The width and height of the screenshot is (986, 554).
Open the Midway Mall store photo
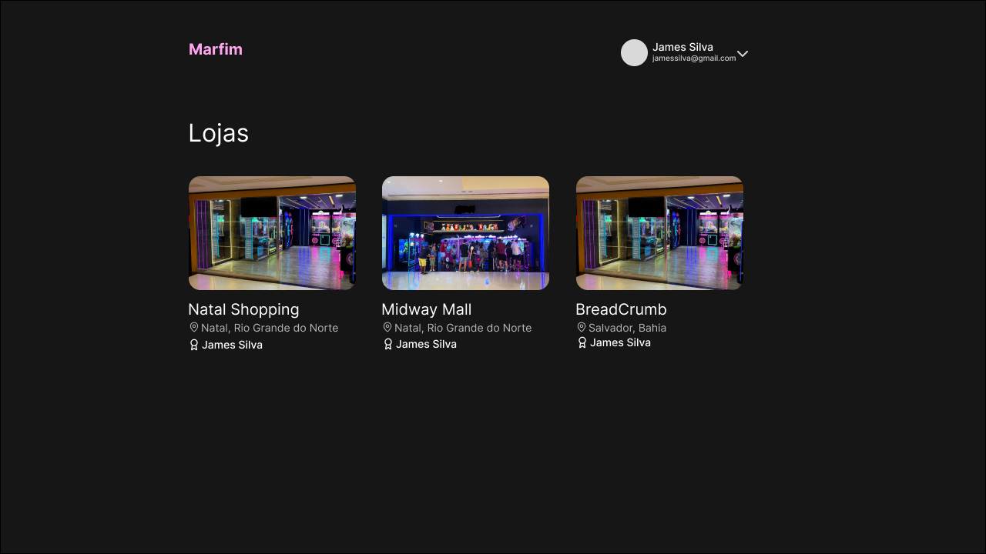pyautogui.click(x=465, y=233)
